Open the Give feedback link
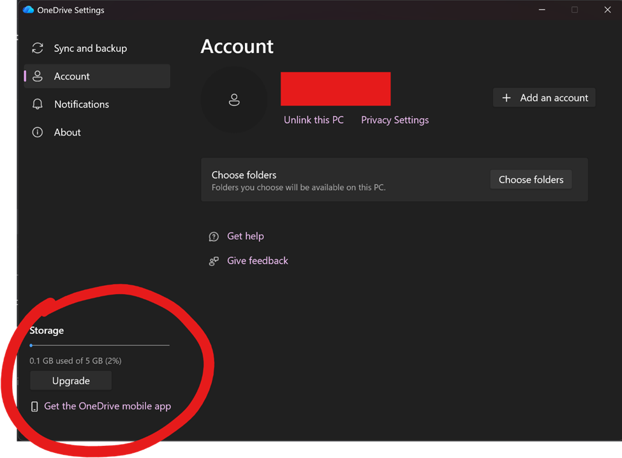622x458 pixels. 258,261
